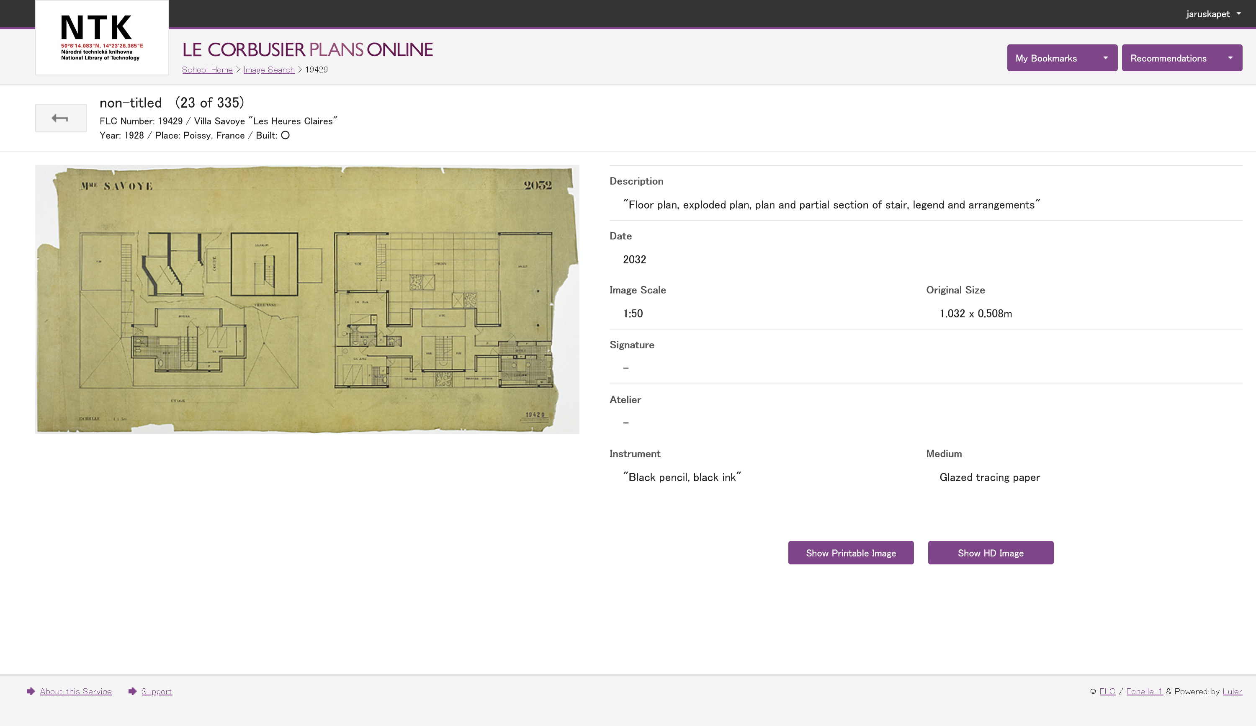
Task: Expand the Recommendations dropdown
Action: [1182, 58]
